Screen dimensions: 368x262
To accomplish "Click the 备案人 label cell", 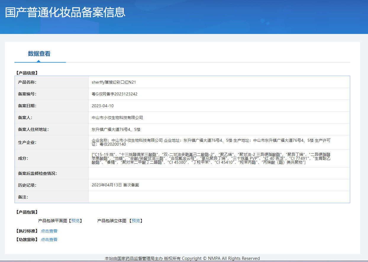I will point(52,118).
